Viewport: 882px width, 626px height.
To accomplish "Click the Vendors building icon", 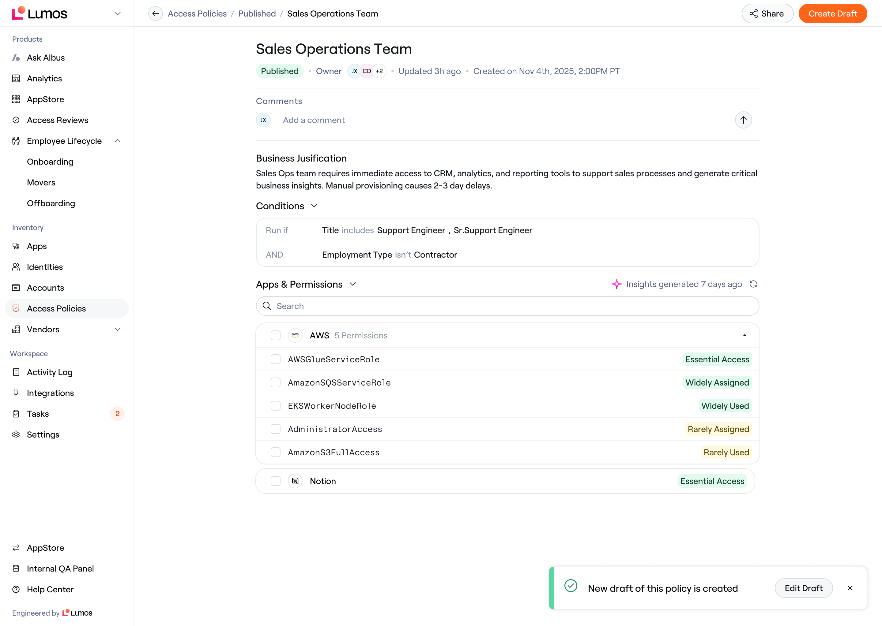I will (16, 329).
